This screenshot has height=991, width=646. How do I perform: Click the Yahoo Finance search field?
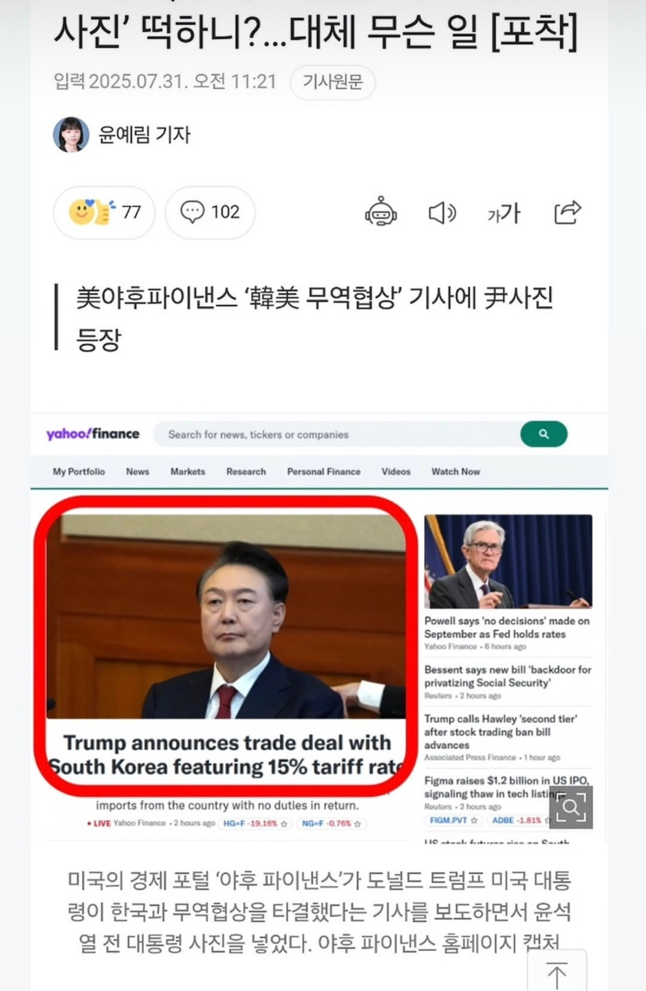[x=337, y=434]
